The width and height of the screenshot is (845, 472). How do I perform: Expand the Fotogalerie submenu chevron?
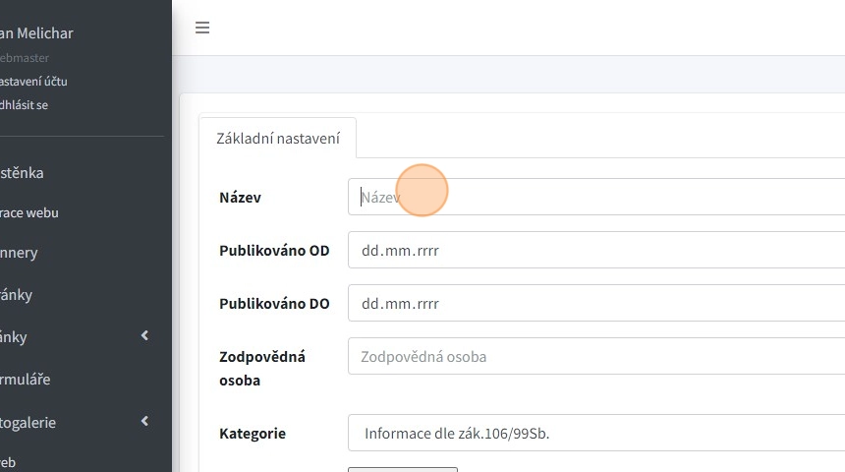144,422
